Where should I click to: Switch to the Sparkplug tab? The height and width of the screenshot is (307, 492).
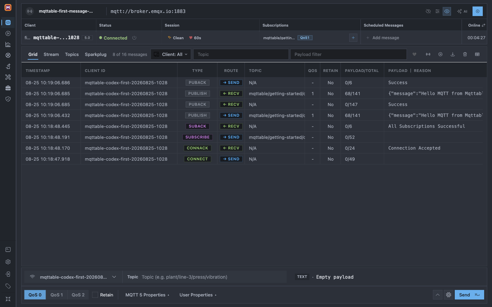(96, 54)
